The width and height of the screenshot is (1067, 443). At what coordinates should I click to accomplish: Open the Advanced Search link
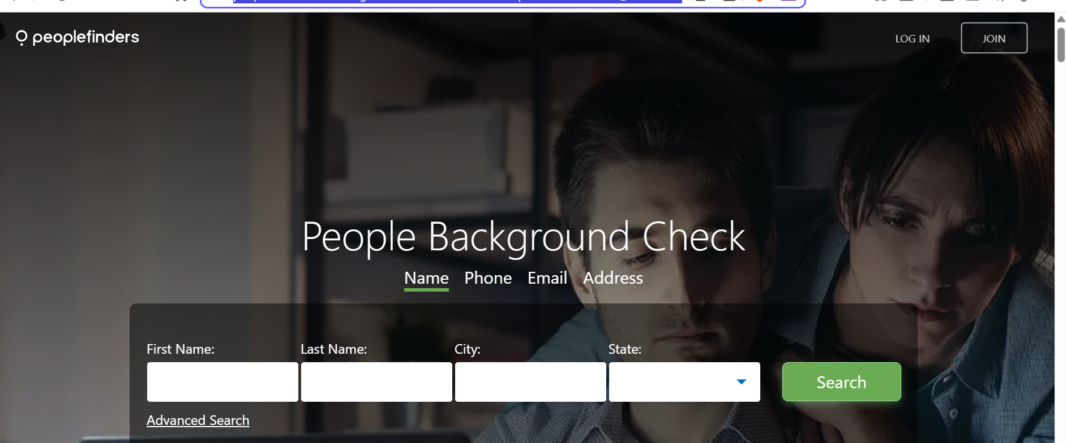coord(198,420)
